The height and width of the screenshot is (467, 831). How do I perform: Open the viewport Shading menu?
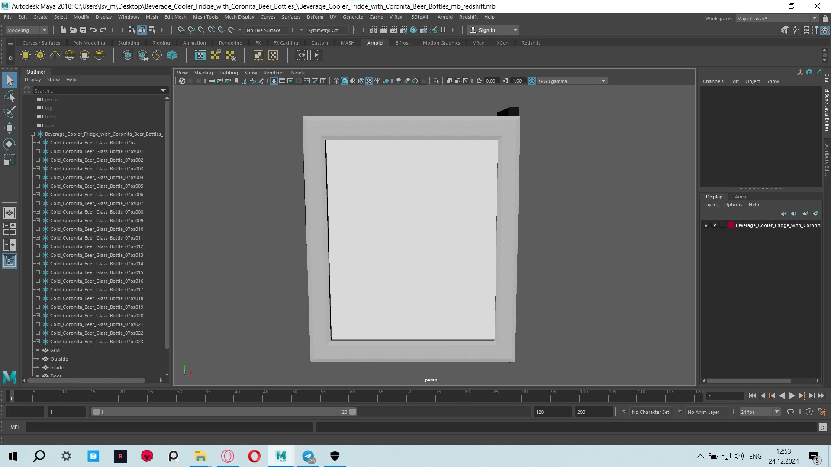(x=203, y=73)
